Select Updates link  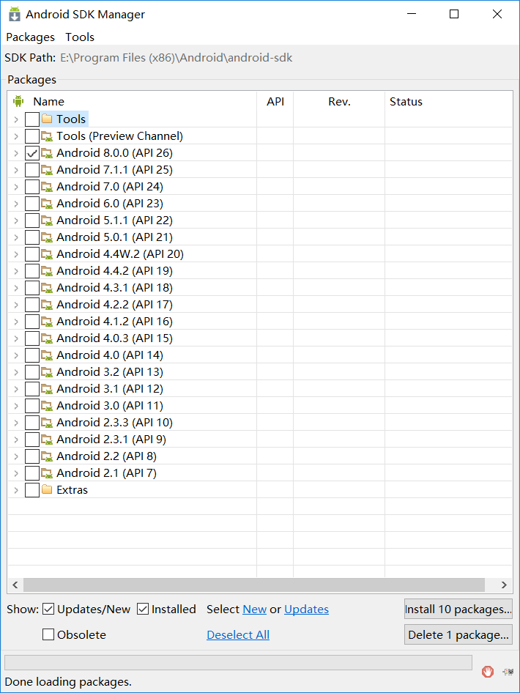point(306,609)
